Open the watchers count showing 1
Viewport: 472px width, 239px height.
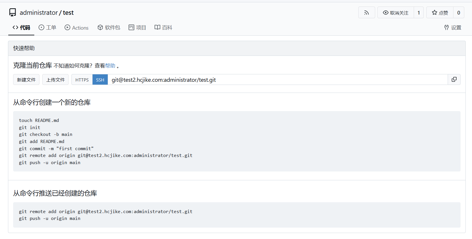(419, 13)
